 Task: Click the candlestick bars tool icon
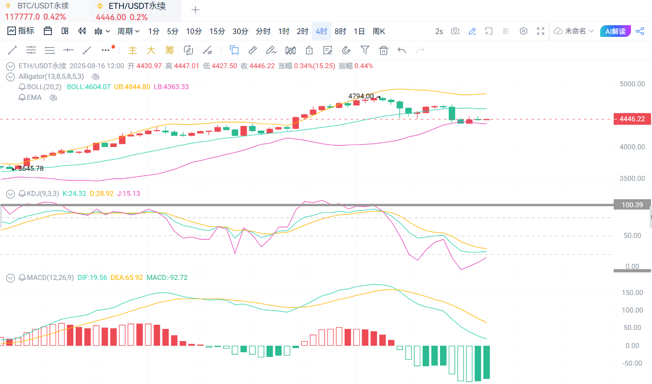click(290, 50)
